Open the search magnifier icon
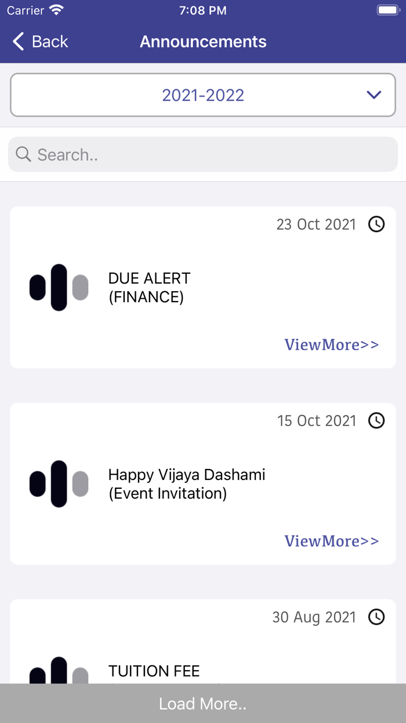The height and width of the screenshot is (723, 406). 23,154
